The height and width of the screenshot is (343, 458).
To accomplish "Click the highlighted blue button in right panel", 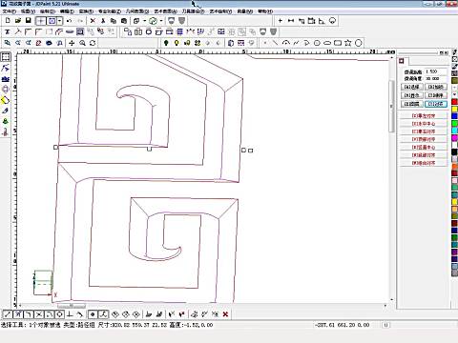I will pos(436,104).
